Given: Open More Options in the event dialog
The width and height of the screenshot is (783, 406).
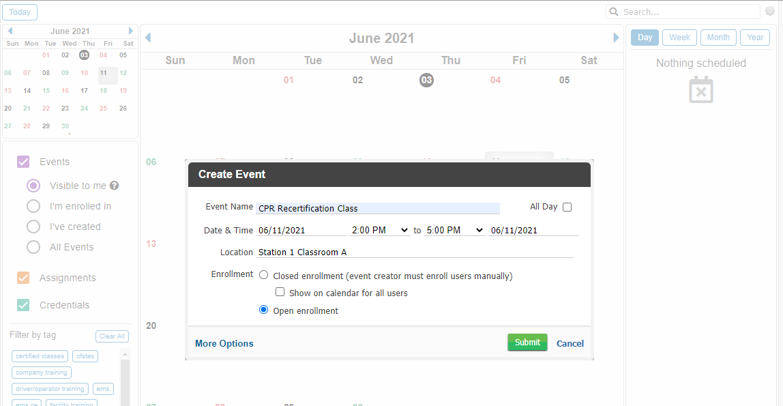Looking at the screenshot, I should (x=224, y=343).
